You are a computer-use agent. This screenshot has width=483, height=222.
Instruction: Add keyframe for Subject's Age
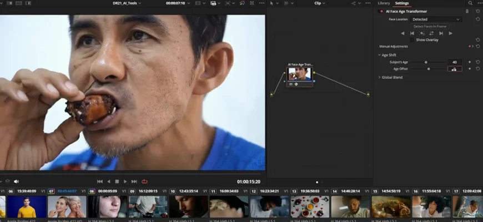click(x=470, y=62)
